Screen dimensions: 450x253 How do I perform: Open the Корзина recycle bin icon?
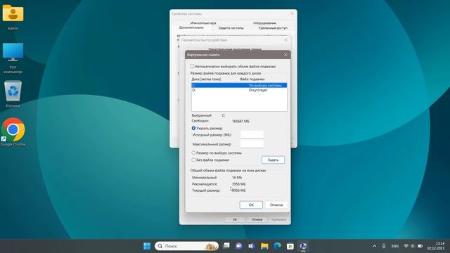pos(13,93)
